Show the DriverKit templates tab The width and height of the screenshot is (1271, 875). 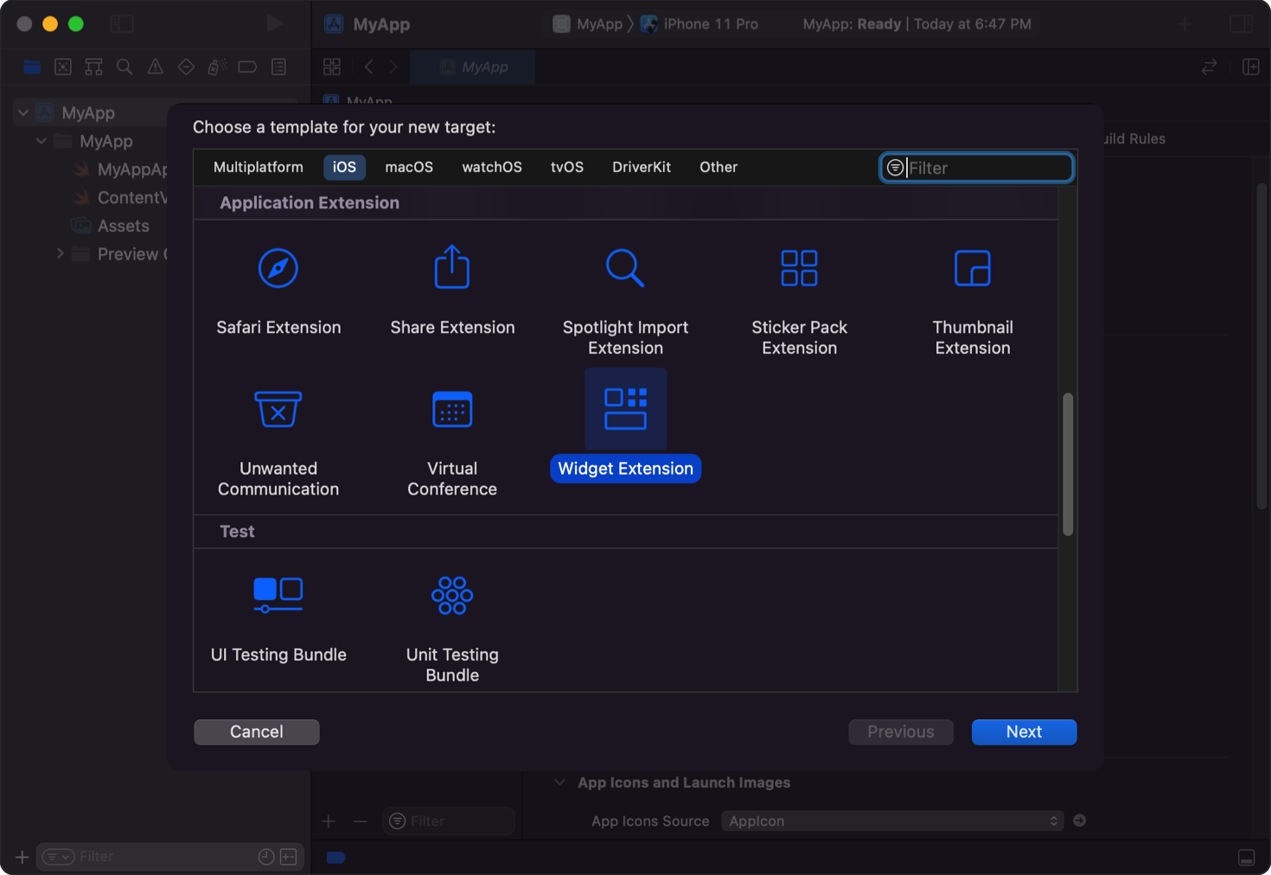point(642,167)
